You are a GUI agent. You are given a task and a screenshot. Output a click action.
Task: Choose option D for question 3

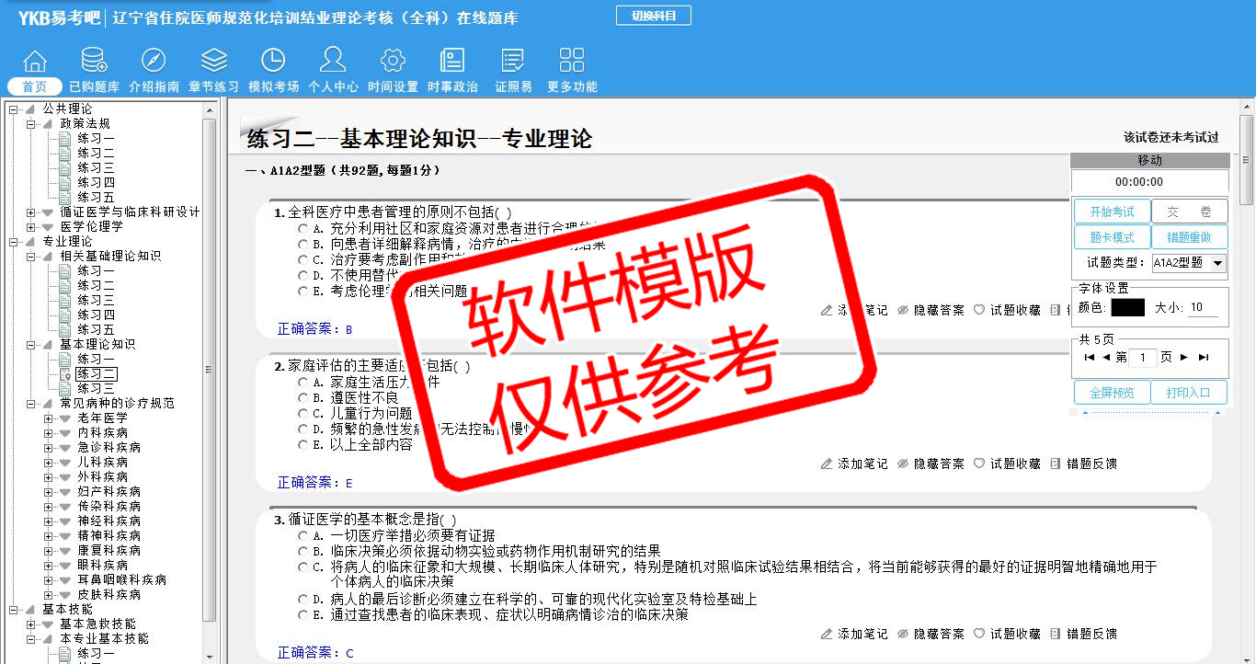pos(303,600)
